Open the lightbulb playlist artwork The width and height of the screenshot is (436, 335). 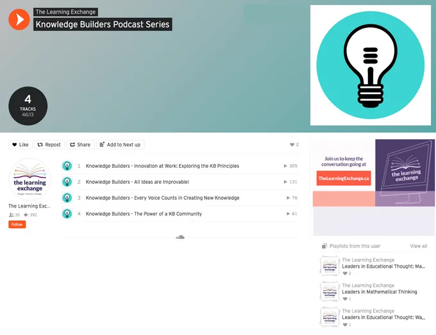pos(371,65)
